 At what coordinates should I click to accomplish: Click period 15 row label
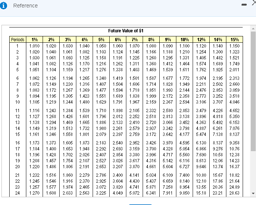(17, 134)
